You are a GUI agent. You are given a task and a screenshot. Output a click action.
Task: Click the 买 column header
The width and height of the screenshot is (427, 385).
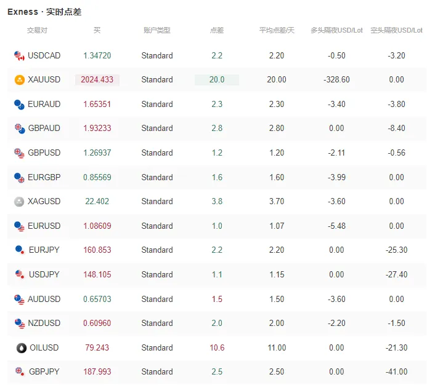coord(97,30)
